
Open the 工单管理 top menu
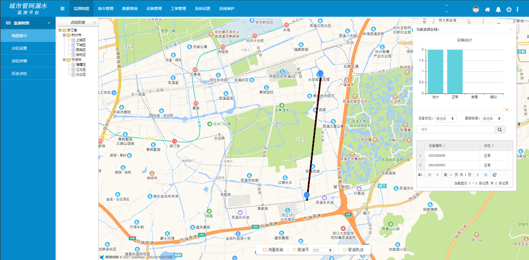coord(178,9)
